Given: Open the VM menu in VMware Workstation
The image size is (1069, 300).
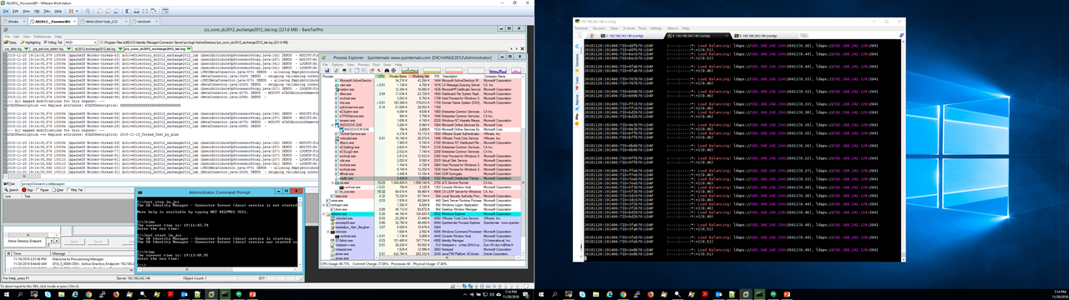Looking at the screenshot, I should pos(37,11).
